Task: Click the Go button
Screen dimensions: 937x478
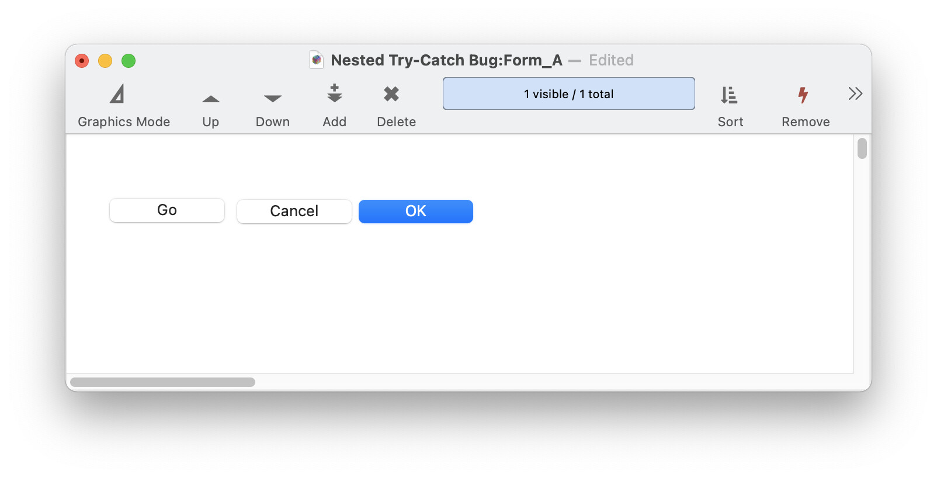Action: (x=167, y=210)
